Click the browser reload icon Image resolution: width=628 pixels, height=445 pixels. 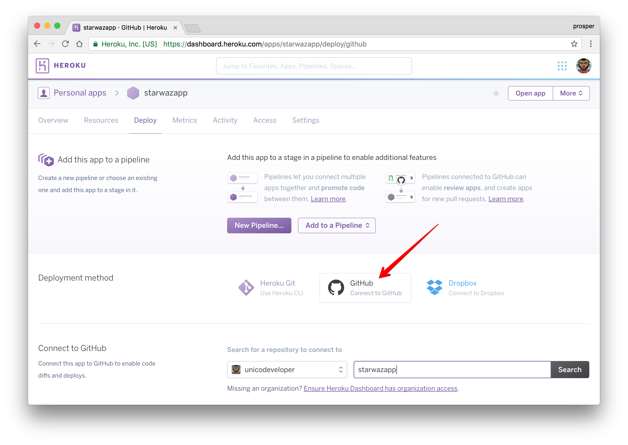pos(65,44)
